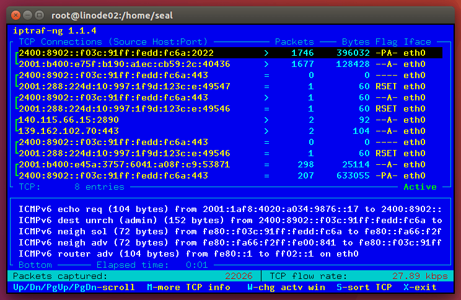This screenshot has height=300, width=461.
Task: Click the Bytes column header
Action: pyautogui.click(x=354, y=42)
